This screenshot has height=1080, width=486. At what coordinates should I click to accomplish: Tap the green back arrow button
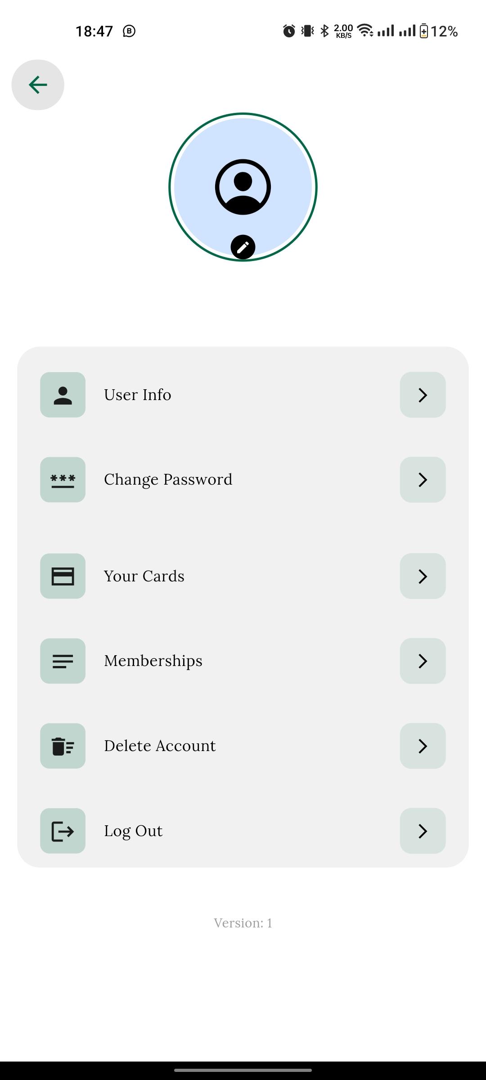coord(38,85)
